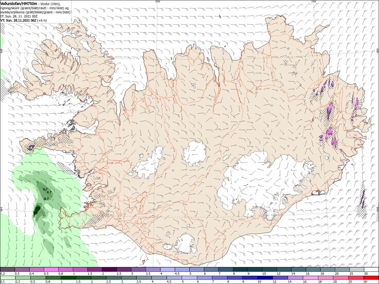Click the deep navy blue 10 rain-scale swatch
Viewport: 379px width, 284px height.
(x=265, y=278)
